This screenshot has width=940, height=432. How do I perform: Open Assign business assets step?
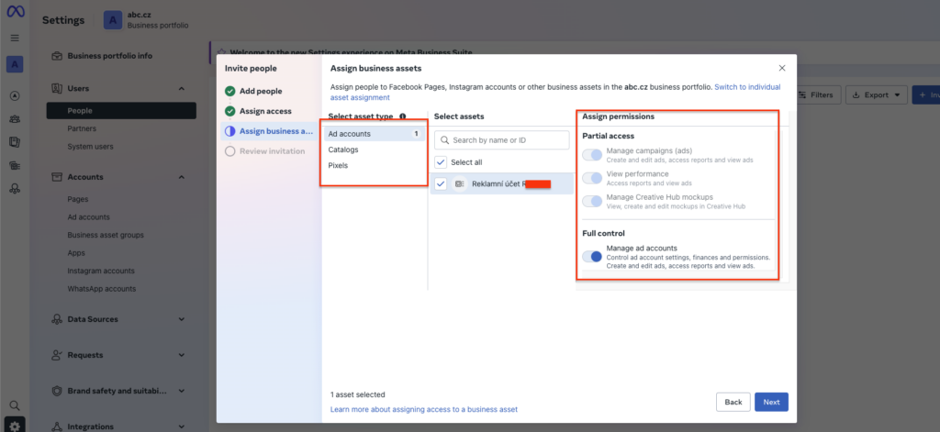click(269, 131)
